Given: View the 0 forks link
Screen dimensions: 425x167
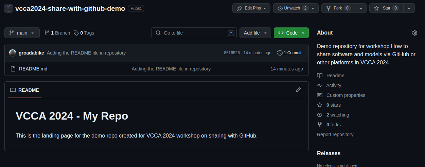Looking at the screenshot, I should pos(334,125).
